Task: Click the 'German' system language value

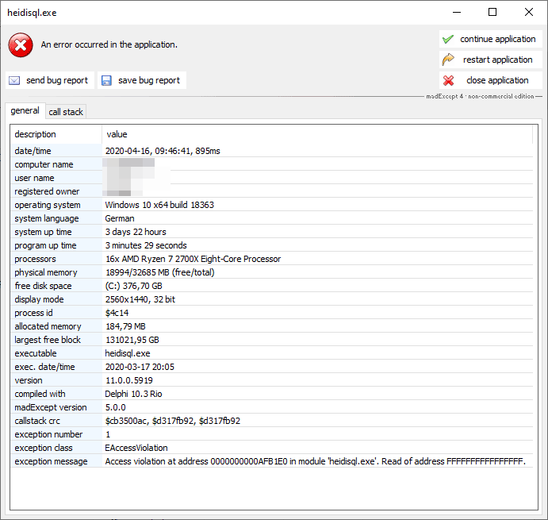Action: [120, 218]
